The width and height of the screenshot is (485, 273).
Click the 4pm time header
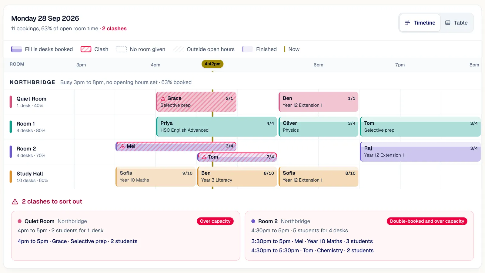point(156,65)
